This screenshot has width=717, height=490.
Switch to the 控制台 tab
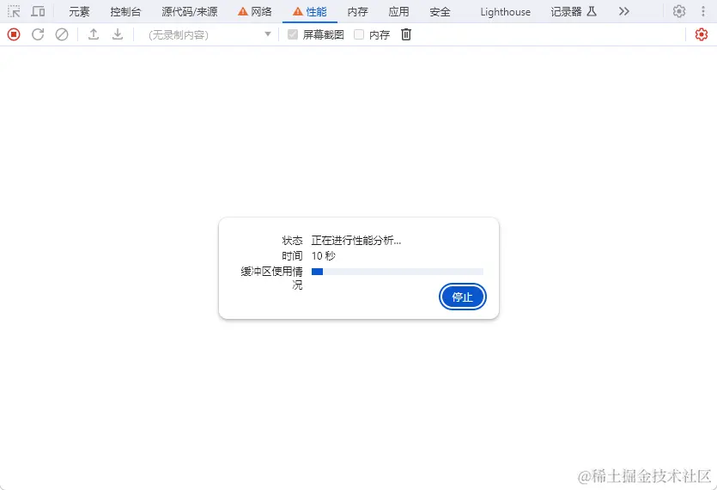(x=125, y=12)
